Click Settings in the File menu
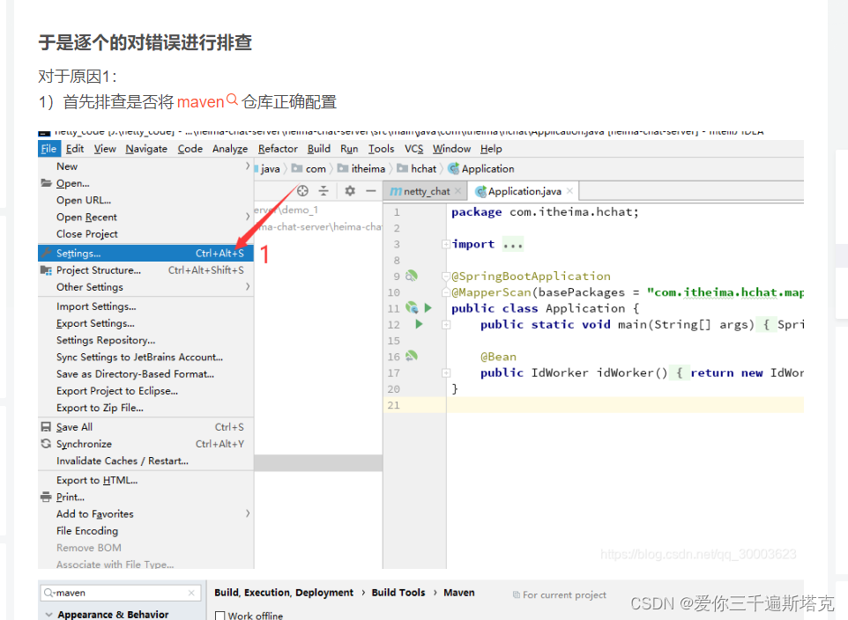Image resolution: width=848 pixels, height=620 pixels. click(x=79, y=253)
